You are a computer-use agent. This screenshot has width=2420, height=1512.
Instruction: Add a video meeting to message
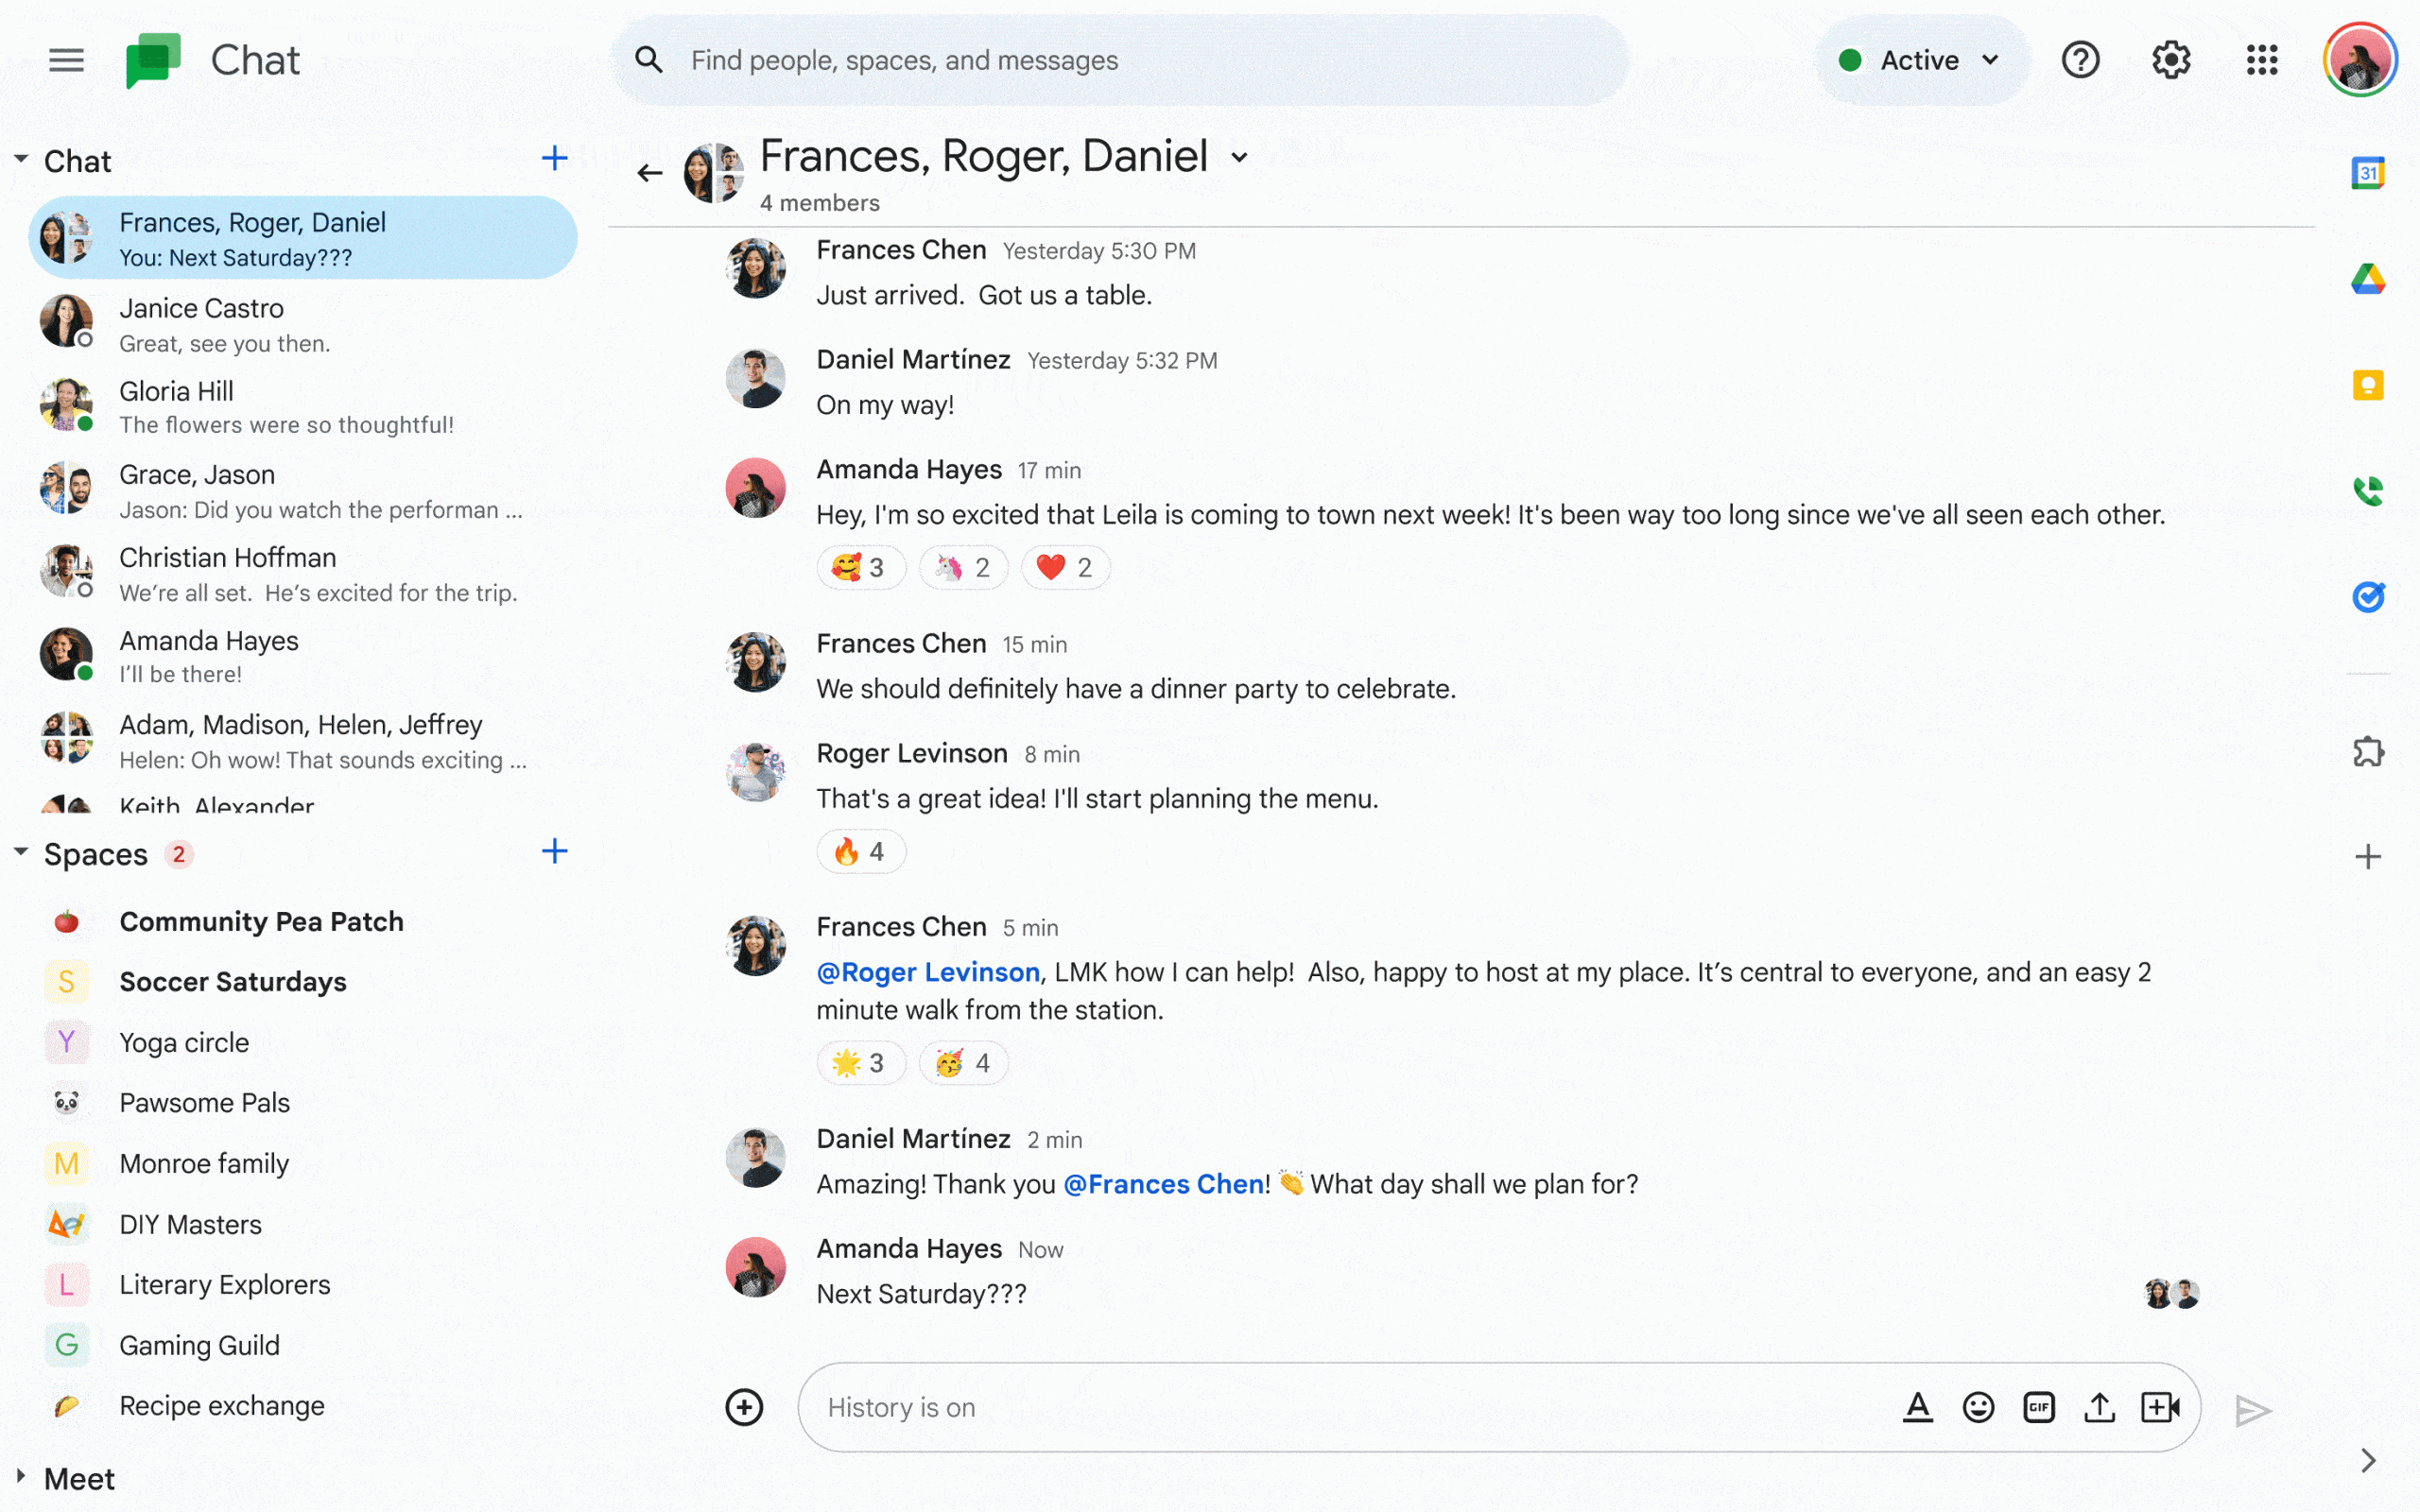pyautogui.click(x=2160, y=1407)
